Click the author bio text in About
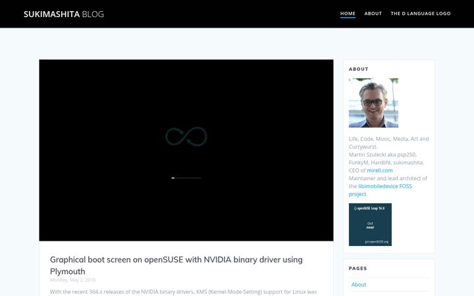The image size is (474, 296). tap(389, 166)
